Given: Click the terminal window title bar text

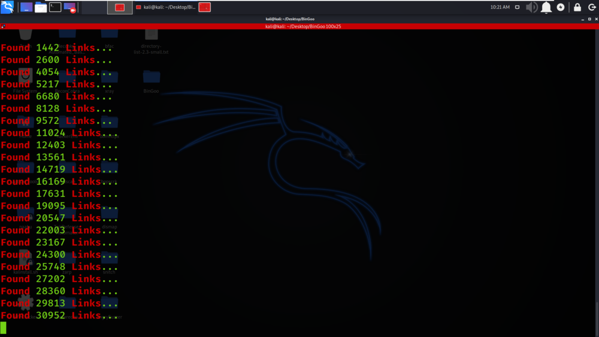Looking at the screenshot, I should coord(290,19).
